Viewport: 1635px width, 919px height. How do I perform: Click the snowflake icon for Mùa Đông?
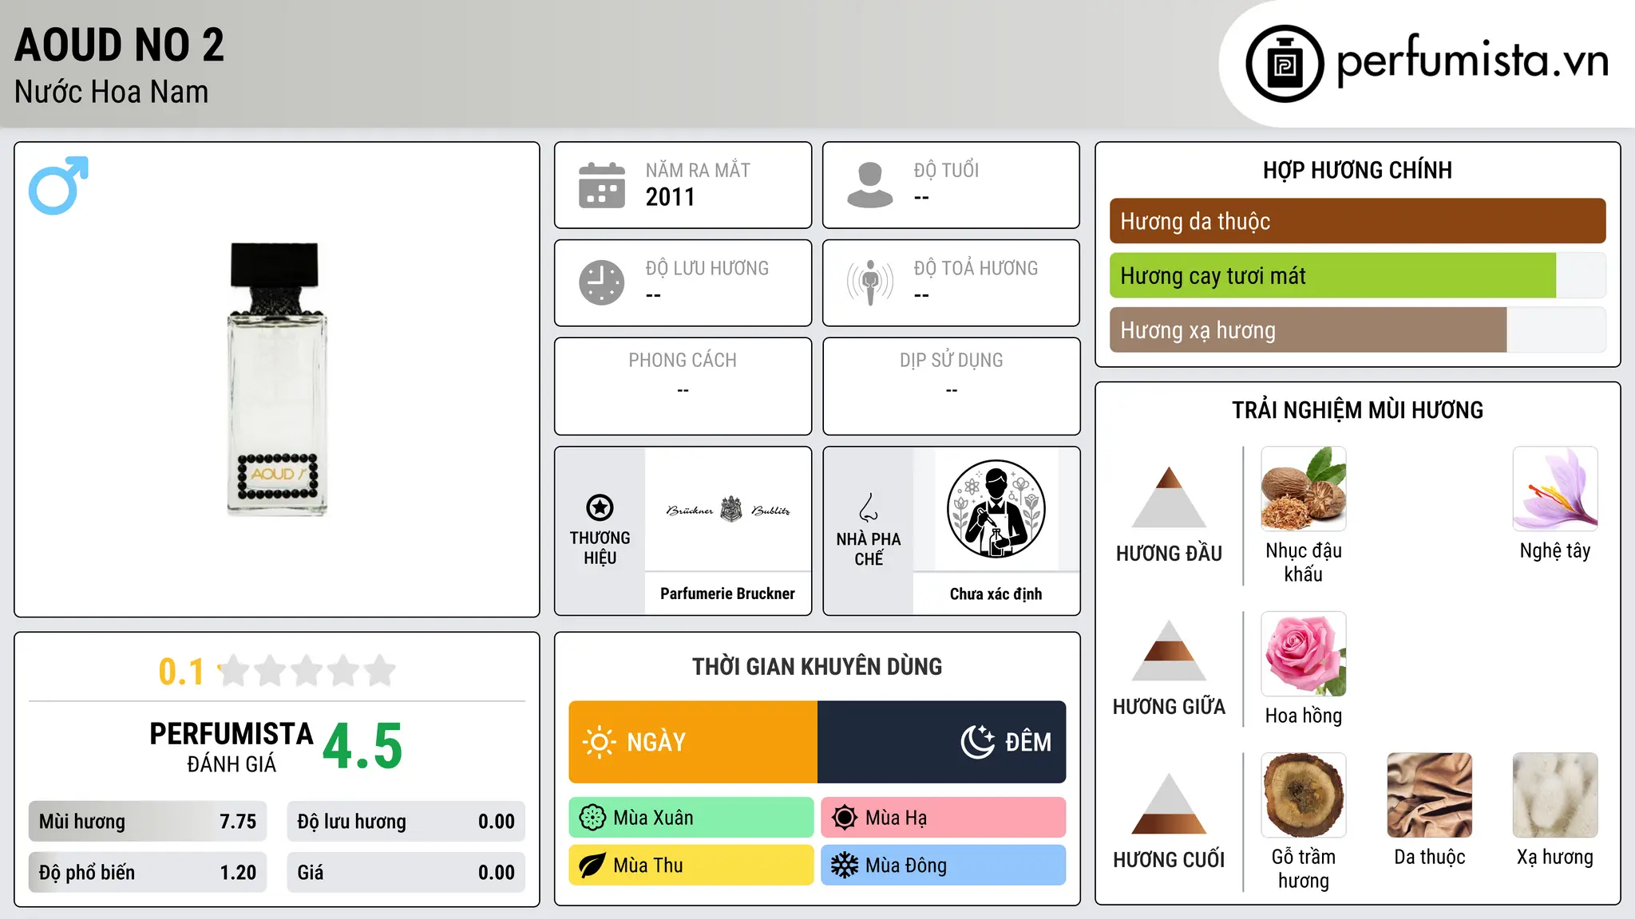tap(845, 866)
